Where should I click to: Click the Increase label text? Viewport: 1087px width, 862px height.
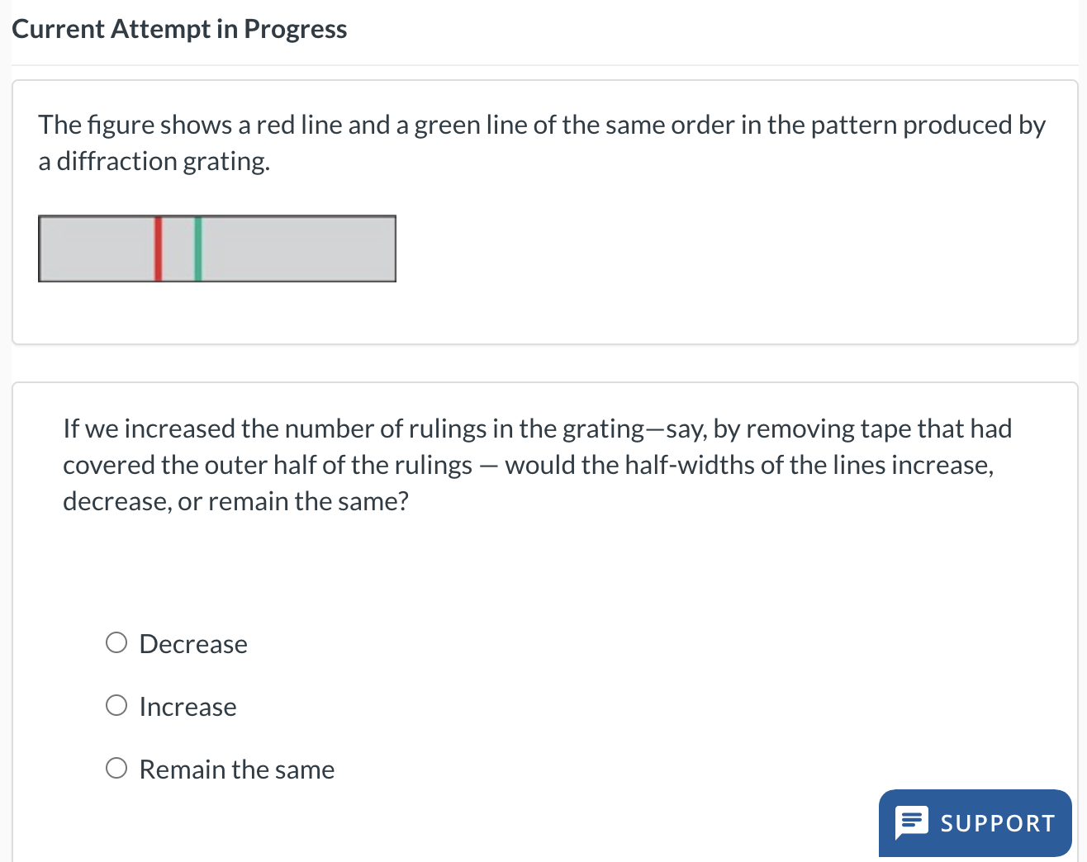tap(187, 706)
